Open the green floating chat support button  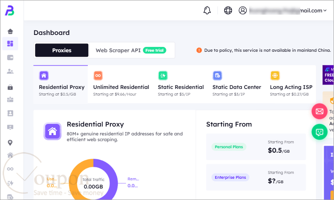[x=319, y=132]
